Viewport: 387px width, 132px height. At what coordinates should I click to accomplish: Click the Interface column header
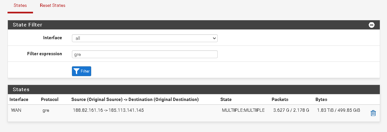(19, 99)
